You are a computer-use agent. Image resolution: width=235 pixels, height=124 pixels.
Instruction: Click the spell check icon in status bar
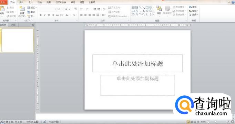click(x=44, y=122)
